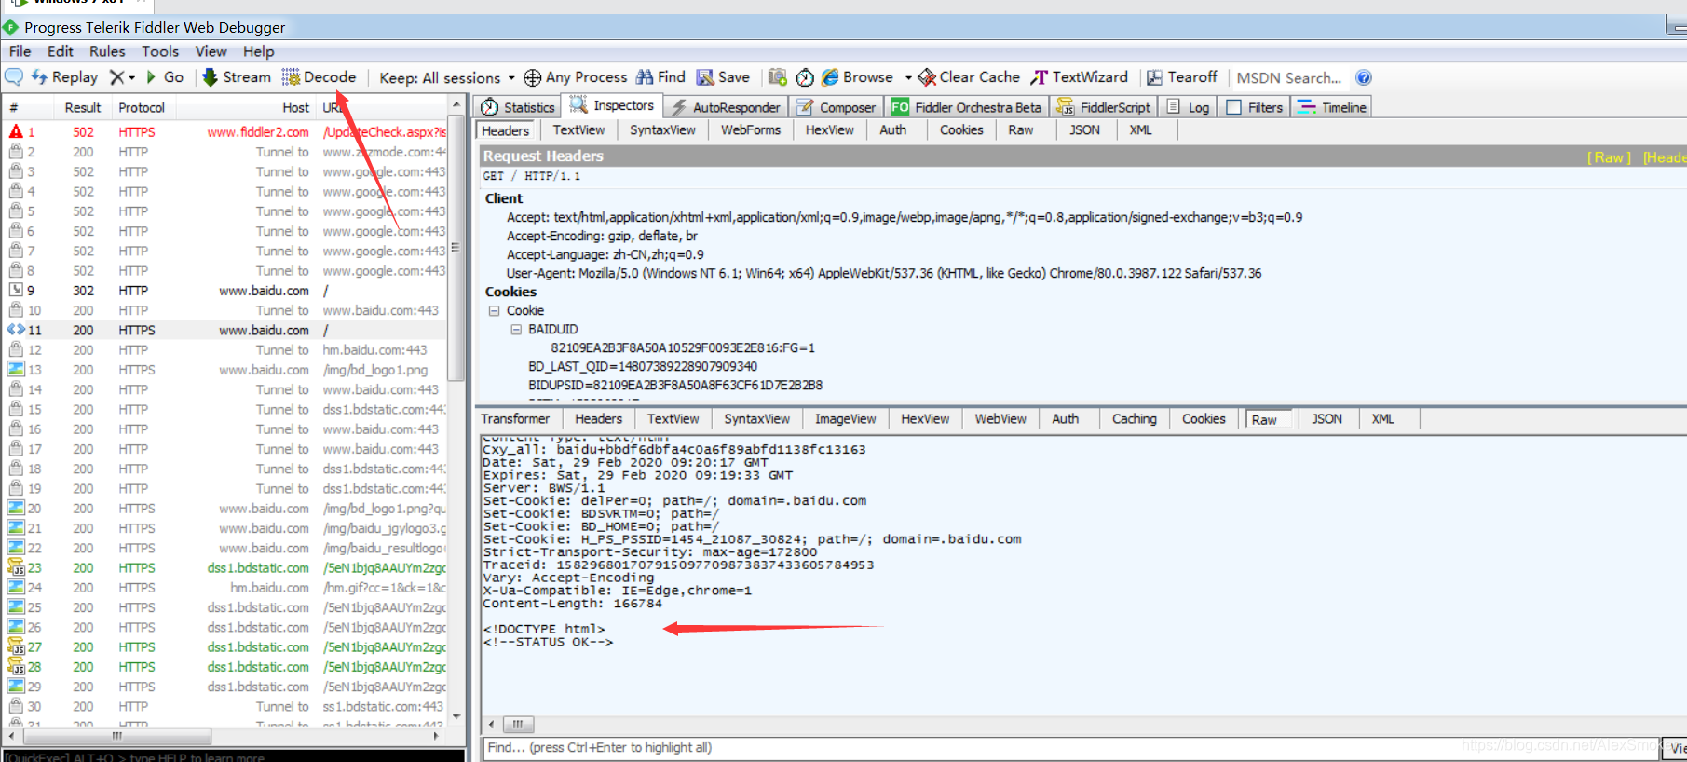Sort sessions by Result column
Image resolution: width=1687 pixels, height=762 pixels.
coord(83,108)
